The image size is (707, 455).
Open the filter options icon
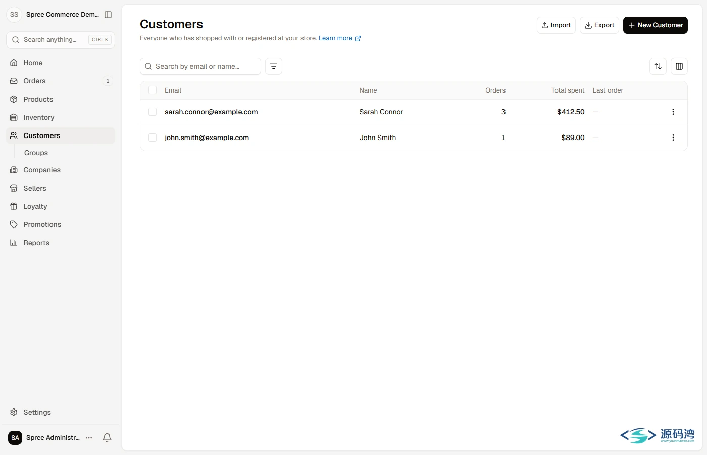click(274, 66)
